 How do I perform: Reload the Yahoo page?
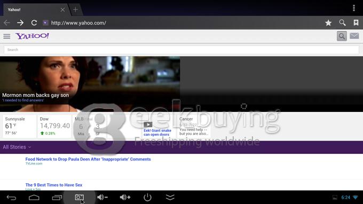click(x=34, y=23)
